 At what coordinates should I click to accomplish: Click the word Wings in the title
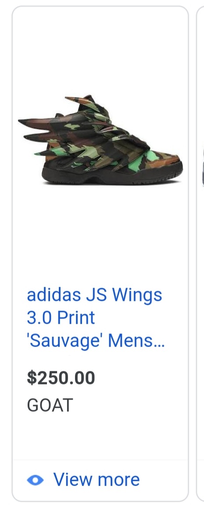pos(137,296)
